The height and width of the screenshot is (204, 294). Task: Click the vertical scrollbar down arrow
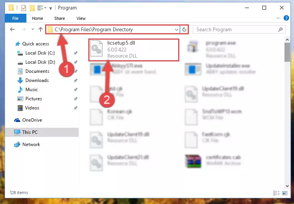287,186
